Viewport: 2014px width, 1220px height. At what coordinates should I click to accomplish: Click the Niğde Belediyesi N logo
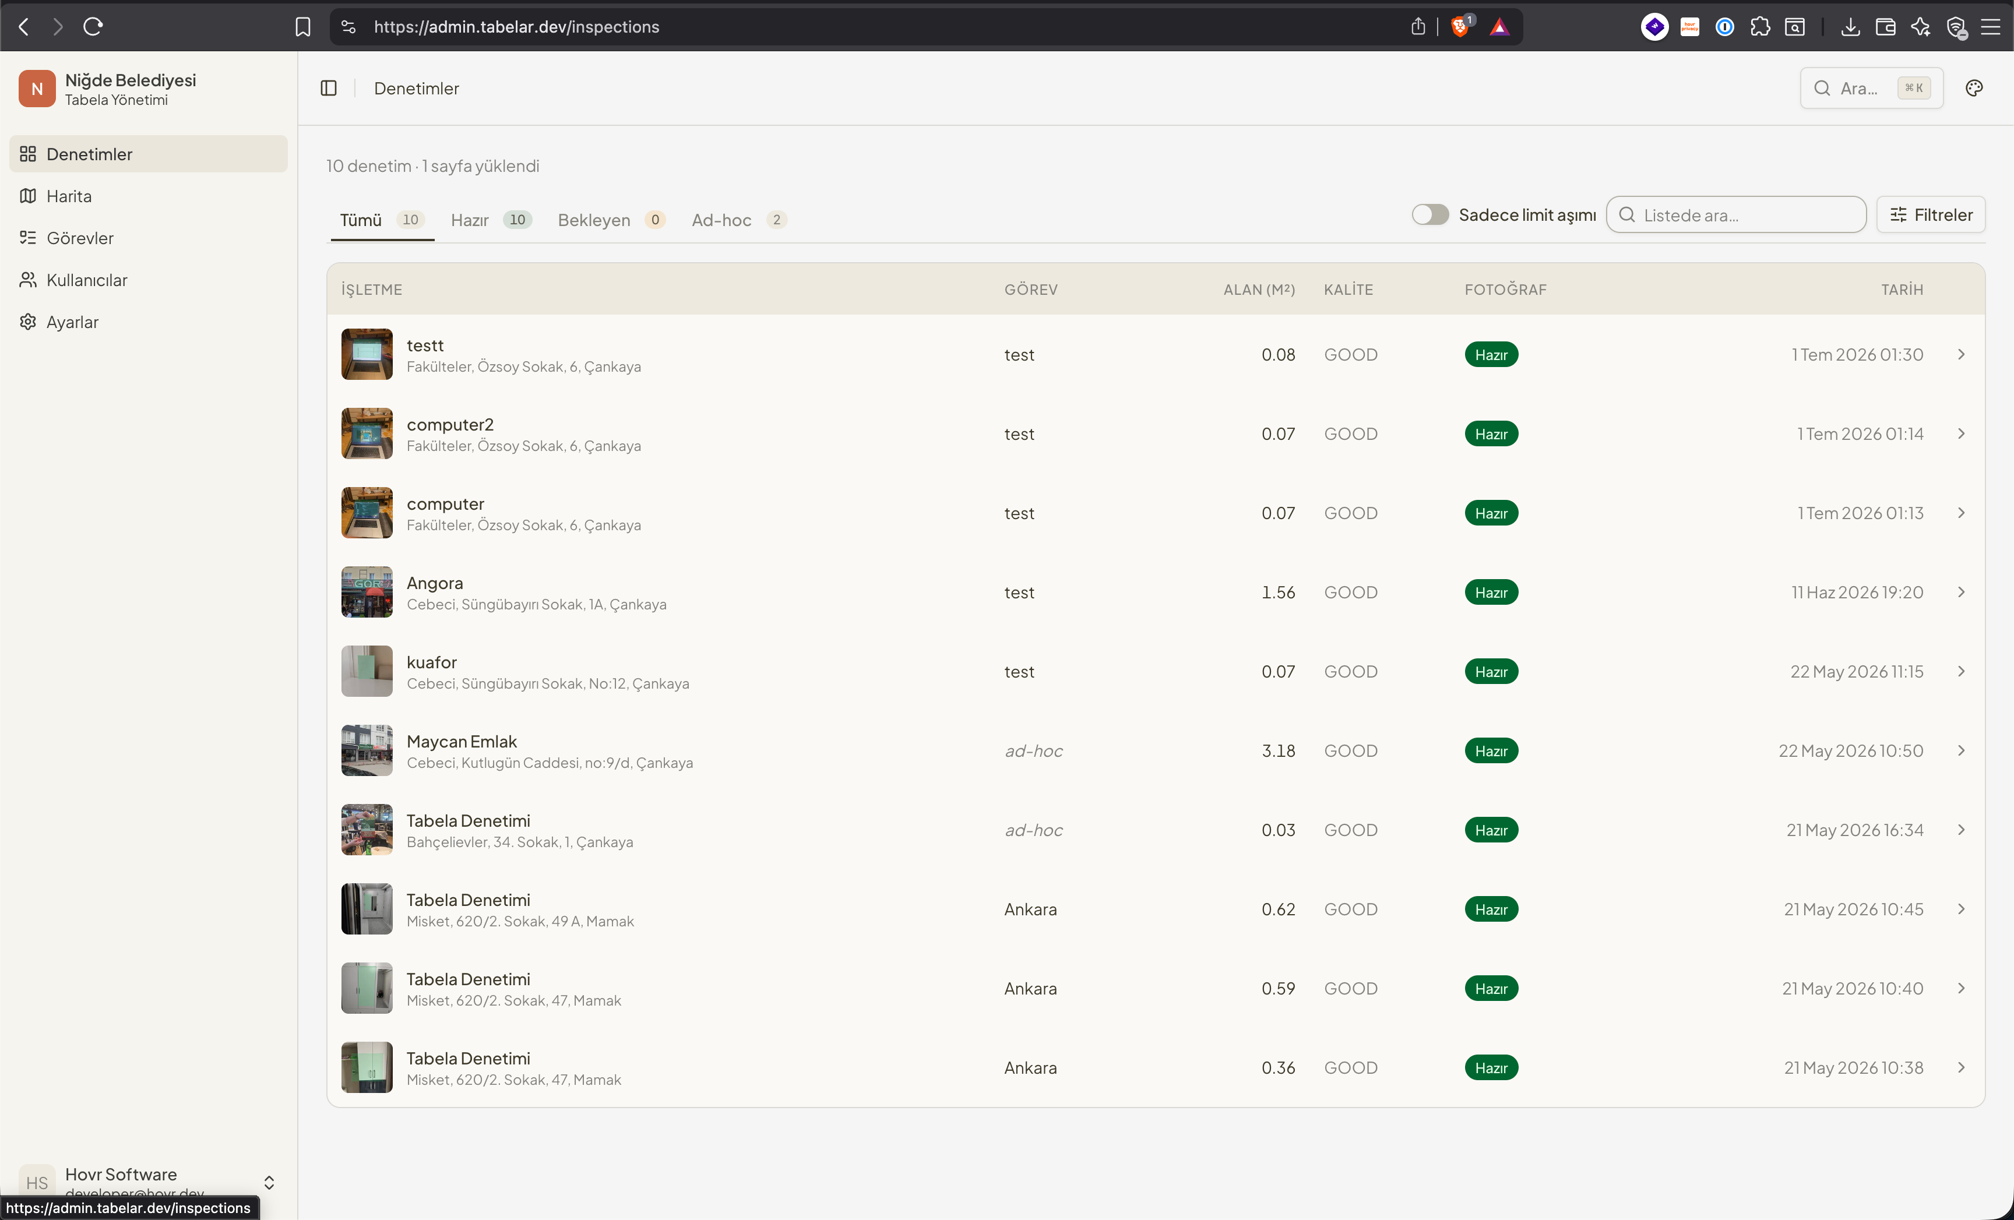(37, 88)
